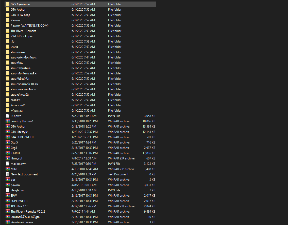The height and width of the screenshot is (225, 288).
Task: Select 'The River - Remake V0.2.2' file name
Action: point(28,211)
